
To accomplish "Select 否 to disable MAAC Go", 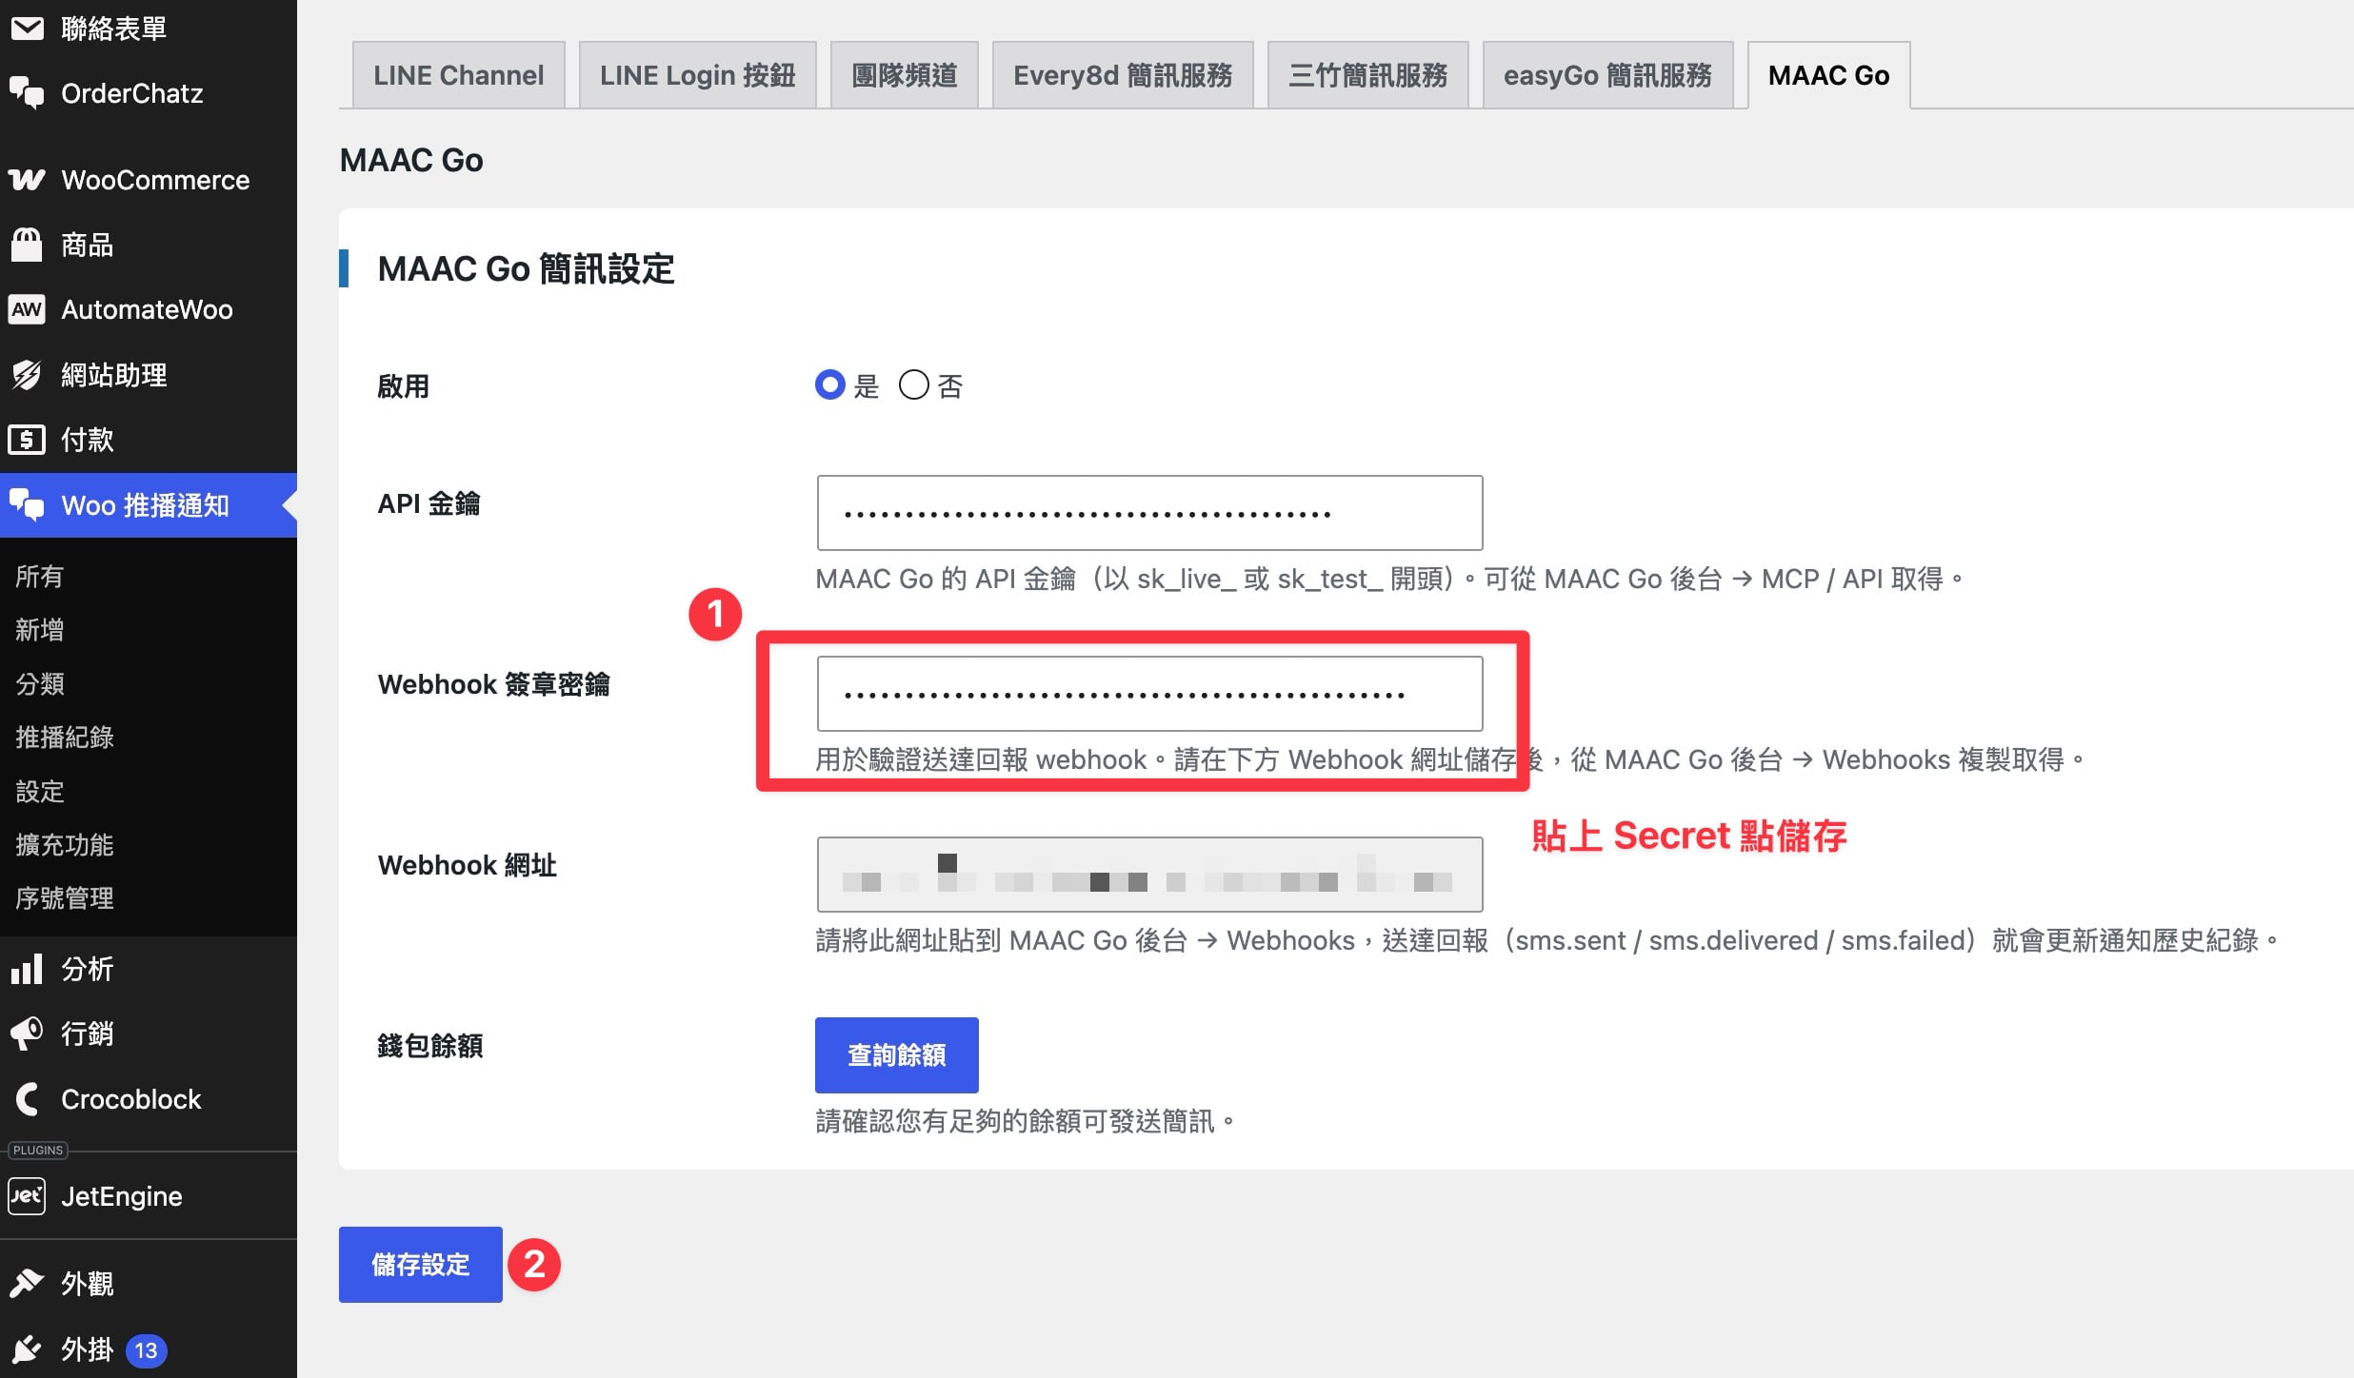I will pyautogui.click(x=914, y=385).
